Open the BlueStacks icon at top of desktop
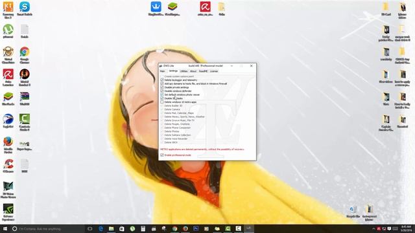Viewport: 415px width, 233px height. tap(172, 8)
